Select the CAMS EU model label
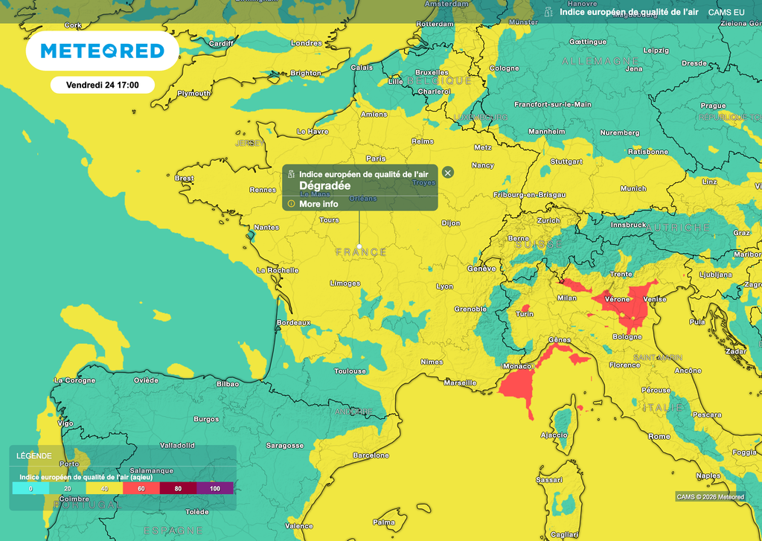 (x=726, y=12)
